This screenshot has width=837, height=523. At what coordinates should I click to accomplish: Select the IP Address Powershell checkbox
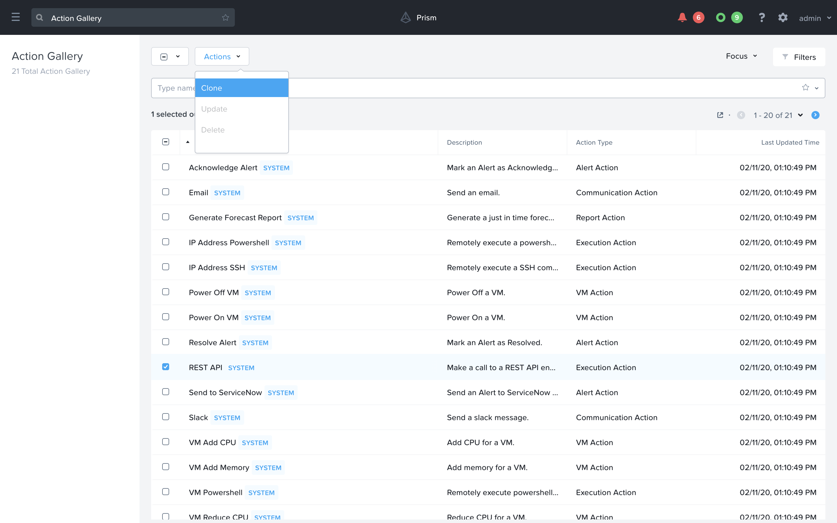click(166, 242)
